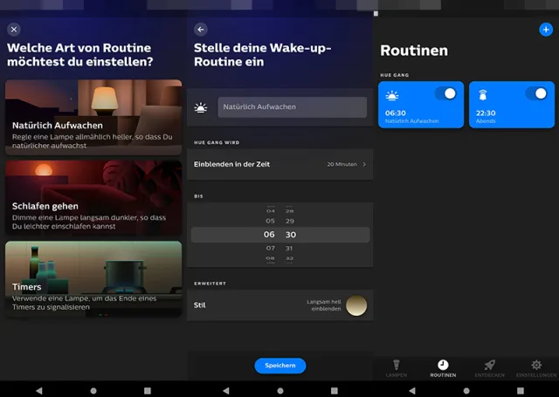Close the routine type selection screen
Viewport: 559px width, 397px height.
point(13,30)
